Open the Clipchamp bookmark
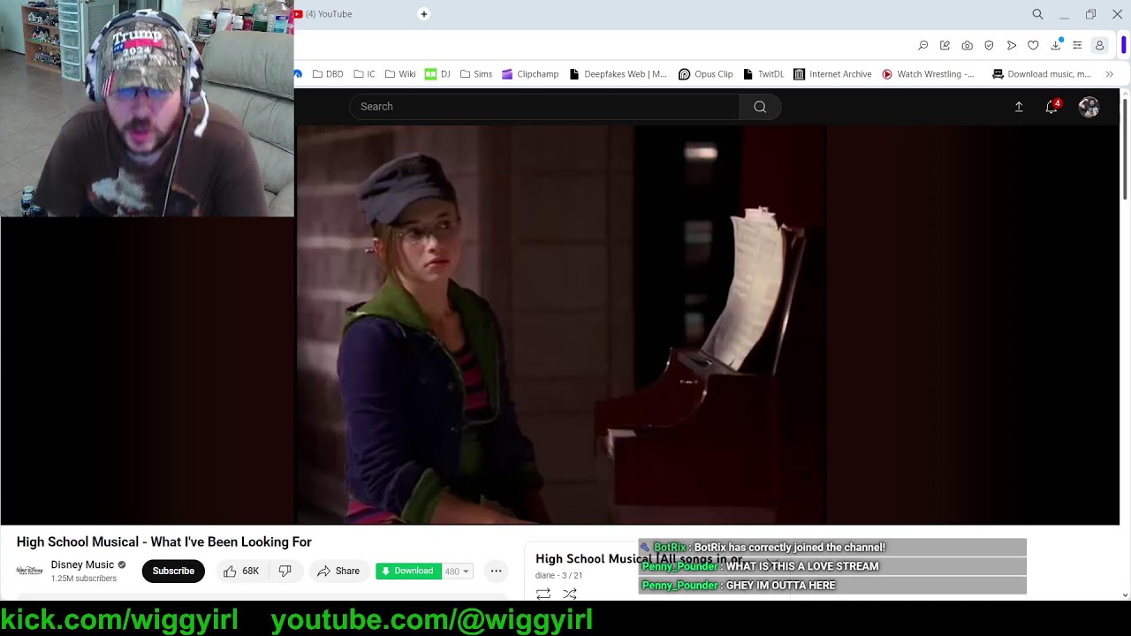The height and width of the screenshot is (636, 1131). coord(530,74)
